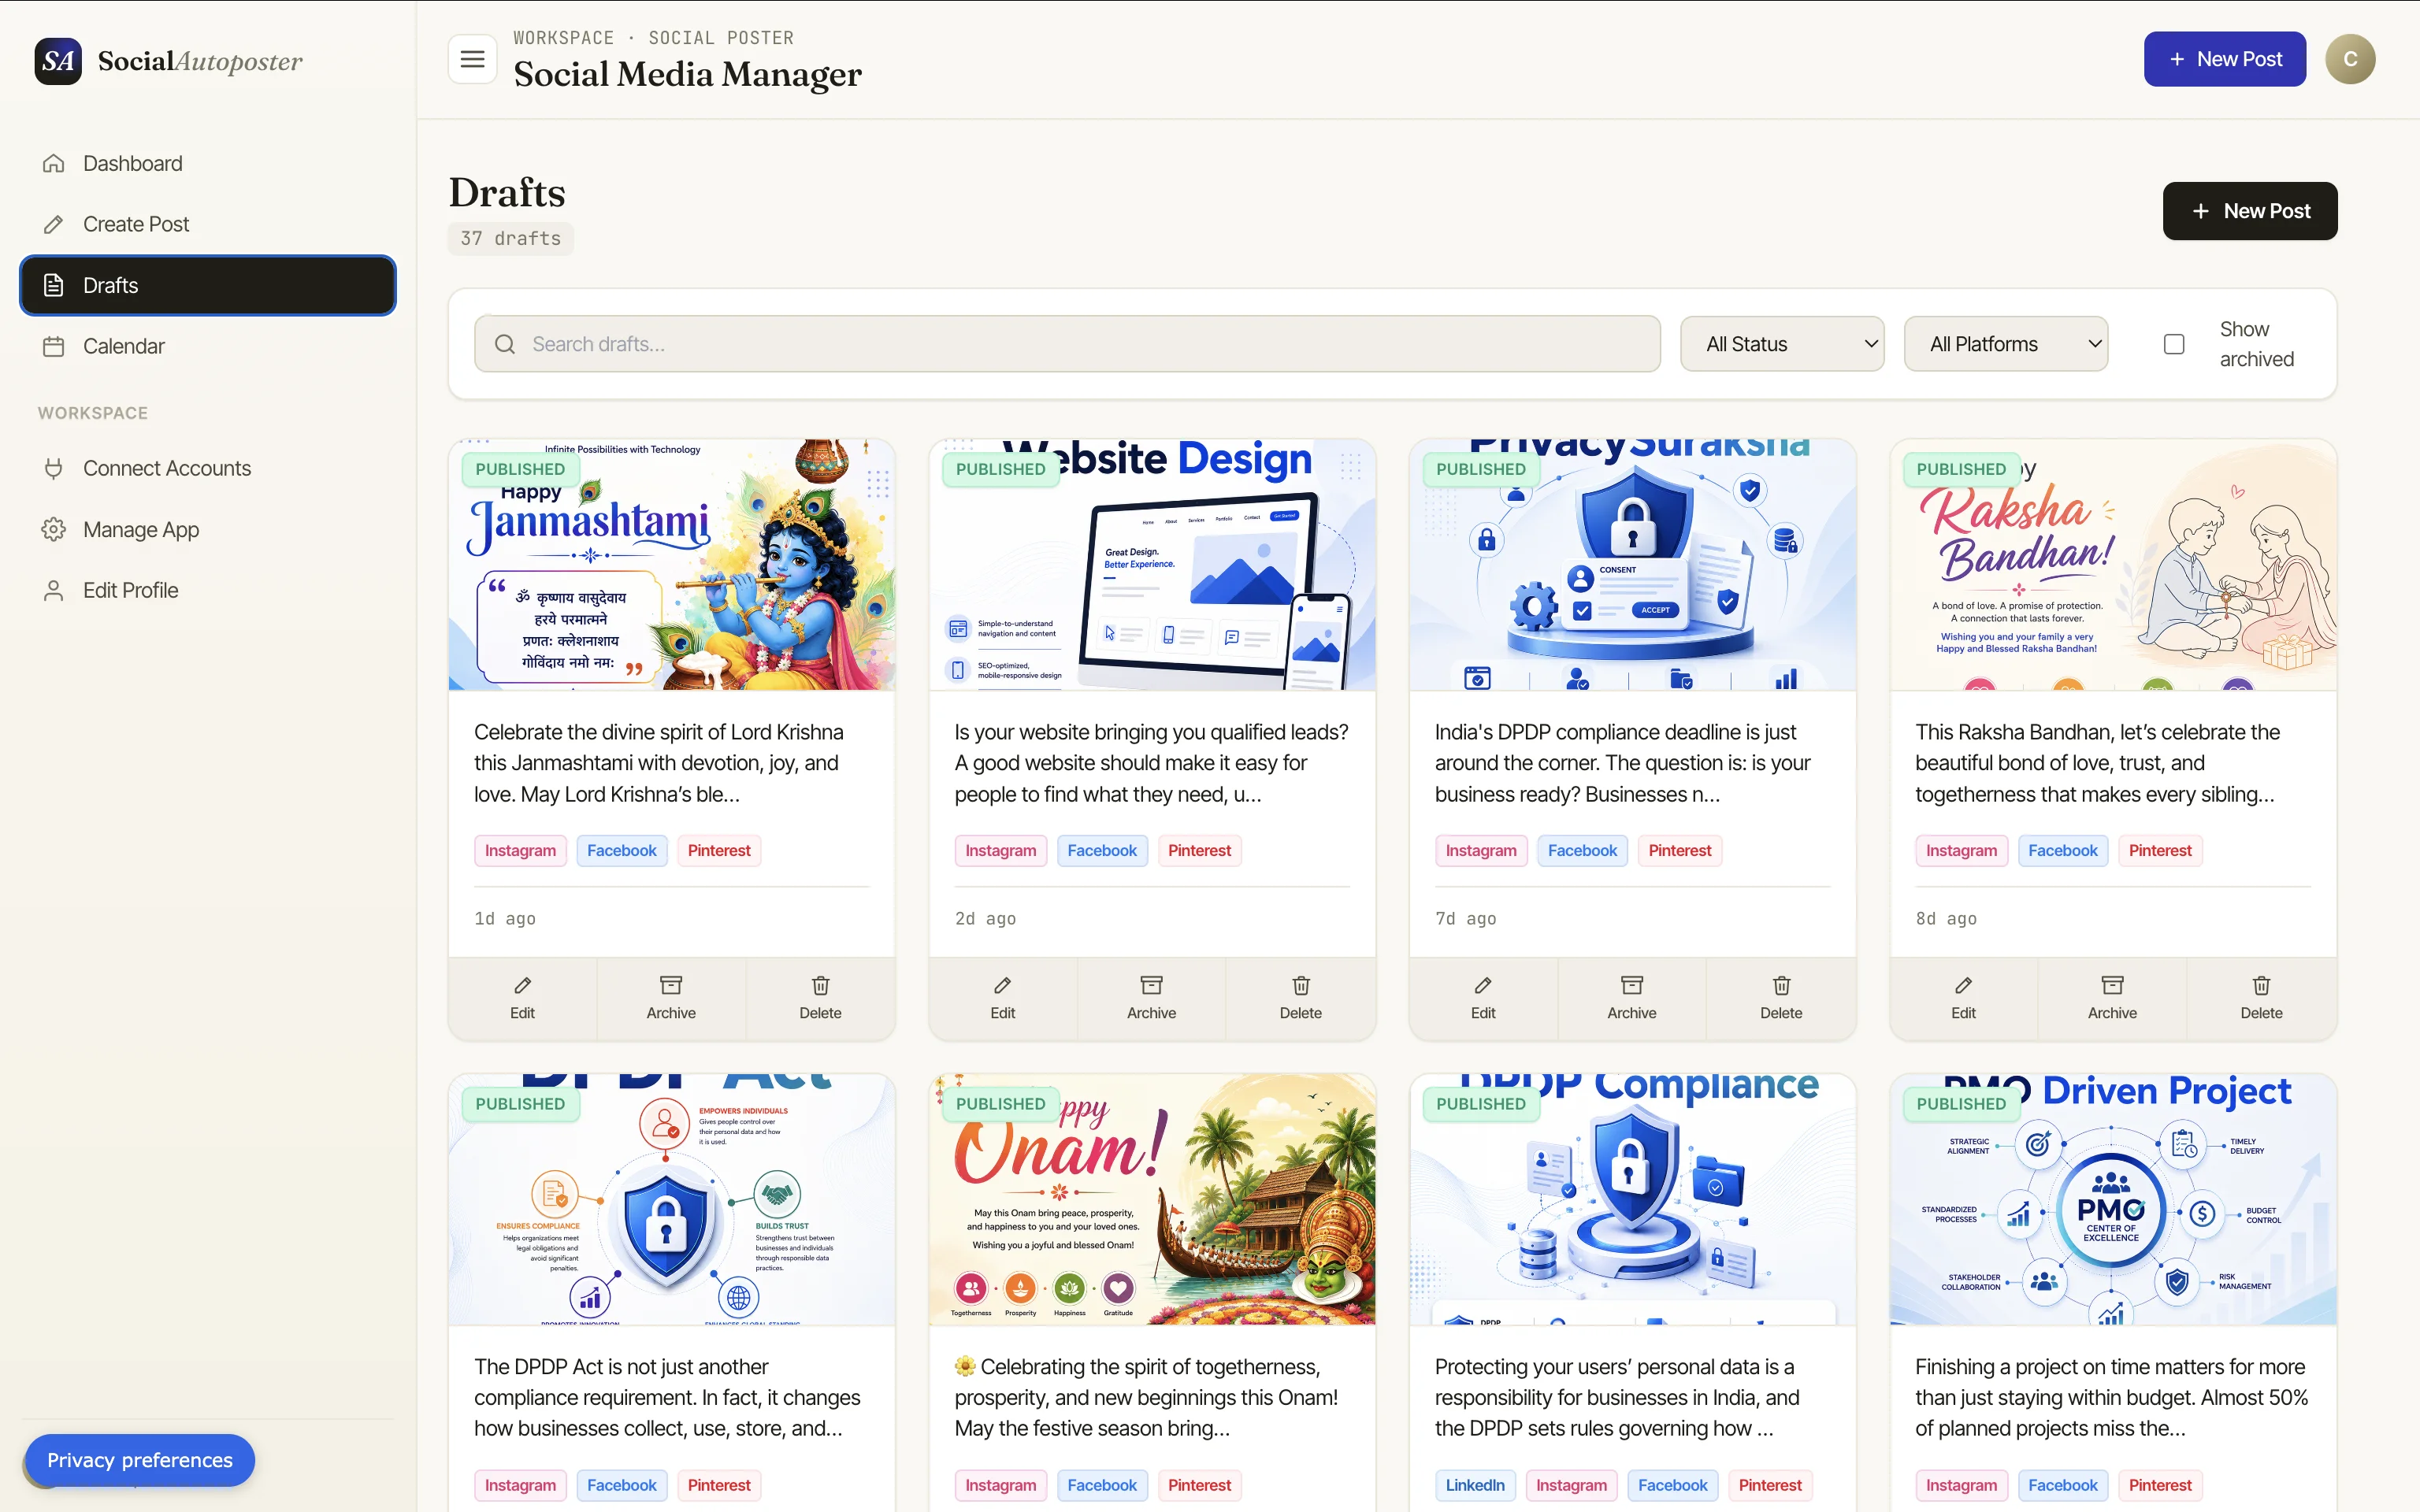Viewport: 2420px width, 1512px height.
Task: Click the Janmashtami card's Instagram tag
Action: click(520, 851)
